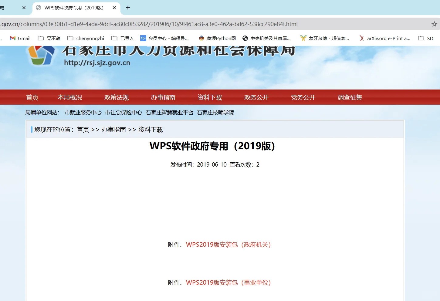Open the SD bookmarks folder
This screenshot has height=301, width=440.
click(x=425, y=38)
